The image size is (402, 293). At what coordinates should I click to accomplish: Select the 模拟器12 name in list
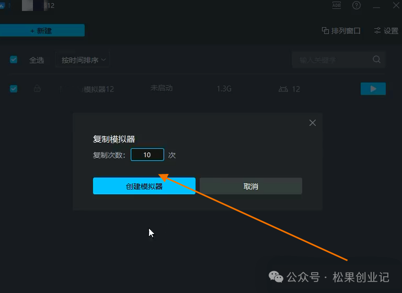99,89
